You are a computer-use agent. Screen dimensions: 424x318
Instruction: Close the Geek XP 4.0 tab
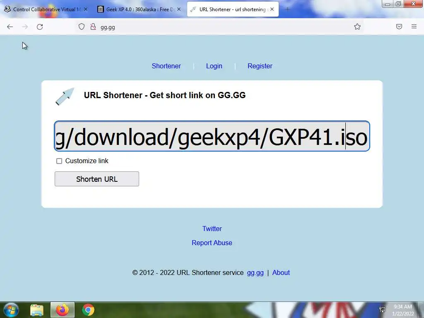pyautogui.click(x=179, y=9)
